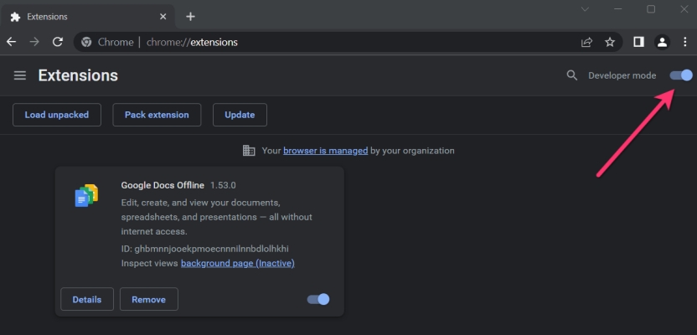Open the profile avatar menu
Screen dimensions: 697x335
pyautogui.click(x=663, y=42)
